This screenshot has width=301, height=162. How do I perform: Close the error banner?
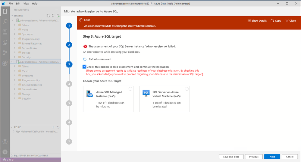(x=290, y=21)
